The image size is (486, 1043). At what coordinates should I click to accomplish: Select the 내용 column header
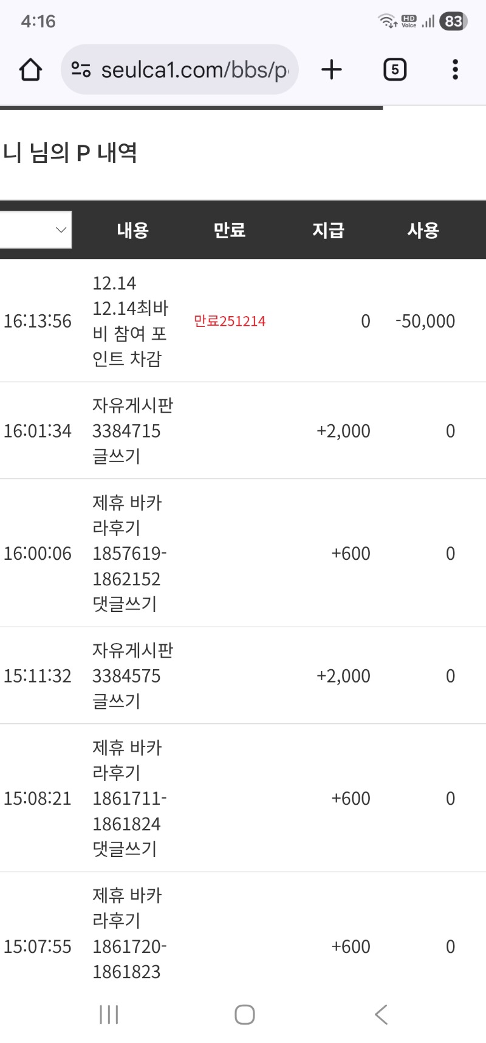[133, 230]
